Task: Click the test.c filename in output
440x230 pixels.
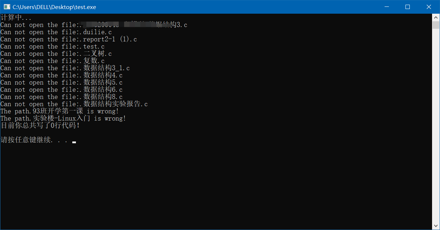Action: click(x=94, y=46)
